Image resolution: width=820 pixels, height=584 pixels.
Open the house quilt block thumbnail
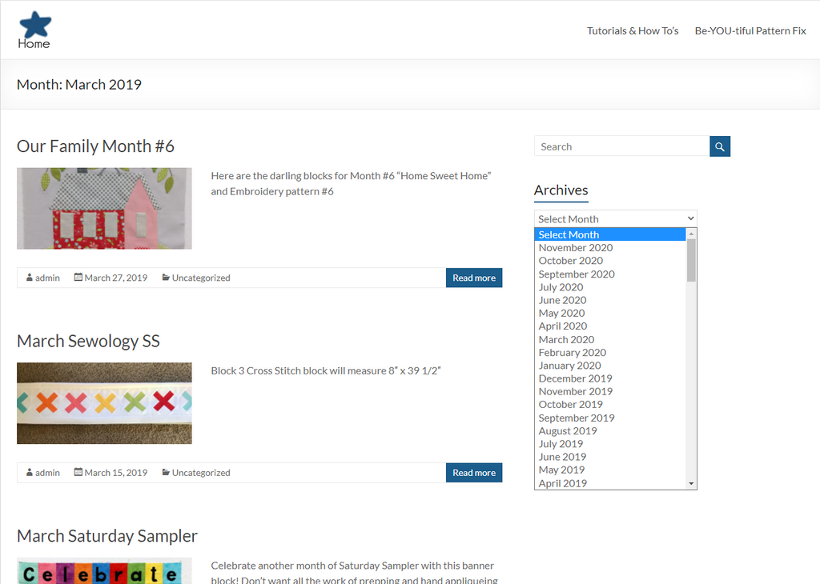[104, 208]
